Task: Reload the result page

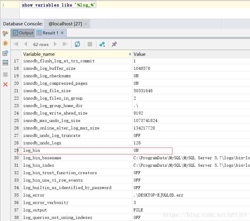Action: pyautogui.click(x=77, y=44)
